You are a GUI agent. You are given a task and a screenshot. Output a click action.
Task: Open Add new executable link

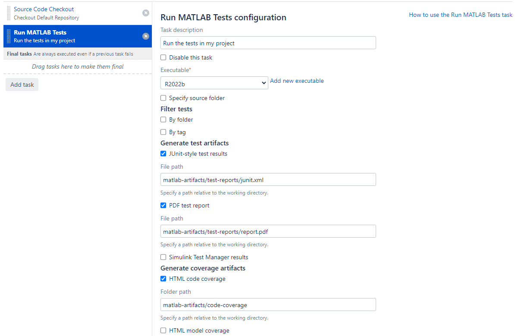click(297, 81)
